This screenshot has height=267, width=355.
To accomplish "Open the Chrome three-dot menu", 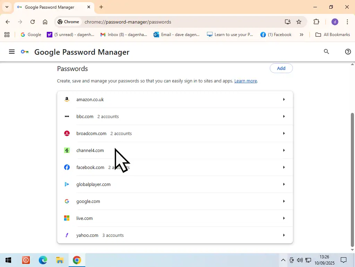I will click(347, 22).
